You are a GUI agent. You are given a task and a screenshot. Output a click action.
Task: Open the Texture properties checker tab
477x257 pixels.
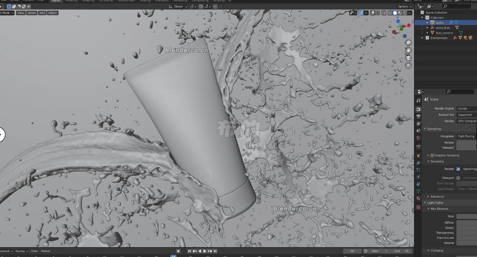418,207
